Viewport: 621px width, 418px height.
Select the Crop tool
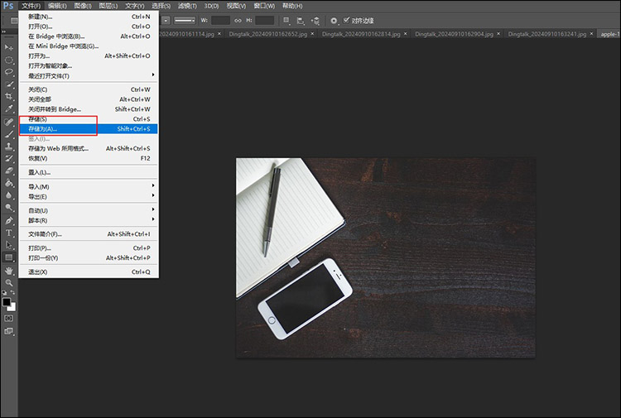point(9,96)
